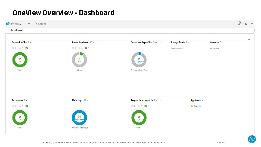Open the Appliance panel link
This screenshot has height=147, width=261.
(197, 100)
